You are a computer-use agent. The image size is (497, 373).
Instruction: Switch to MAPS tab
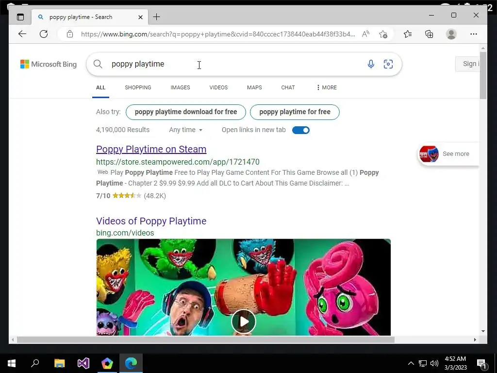[x=254, y=87]
